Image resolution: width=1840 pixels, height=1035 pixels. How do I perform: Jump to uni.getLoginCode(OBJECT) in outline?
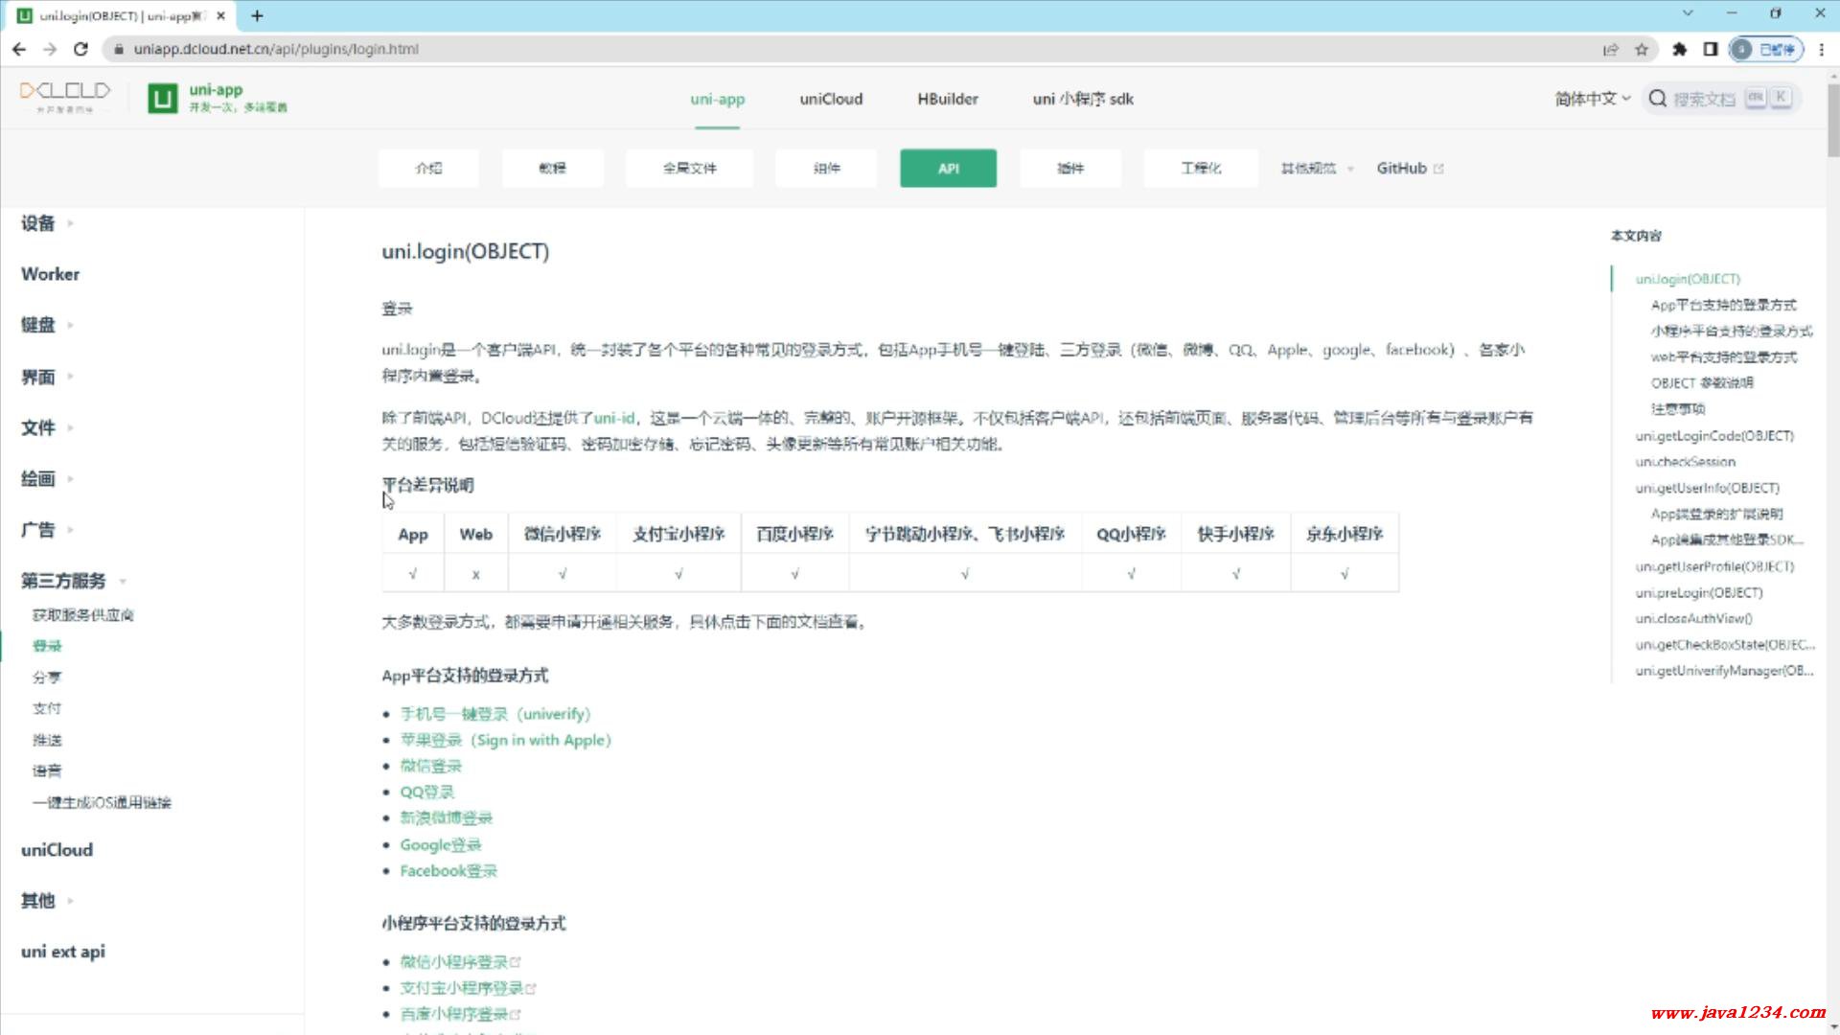pyautogui.click(x=1714, y=436)
